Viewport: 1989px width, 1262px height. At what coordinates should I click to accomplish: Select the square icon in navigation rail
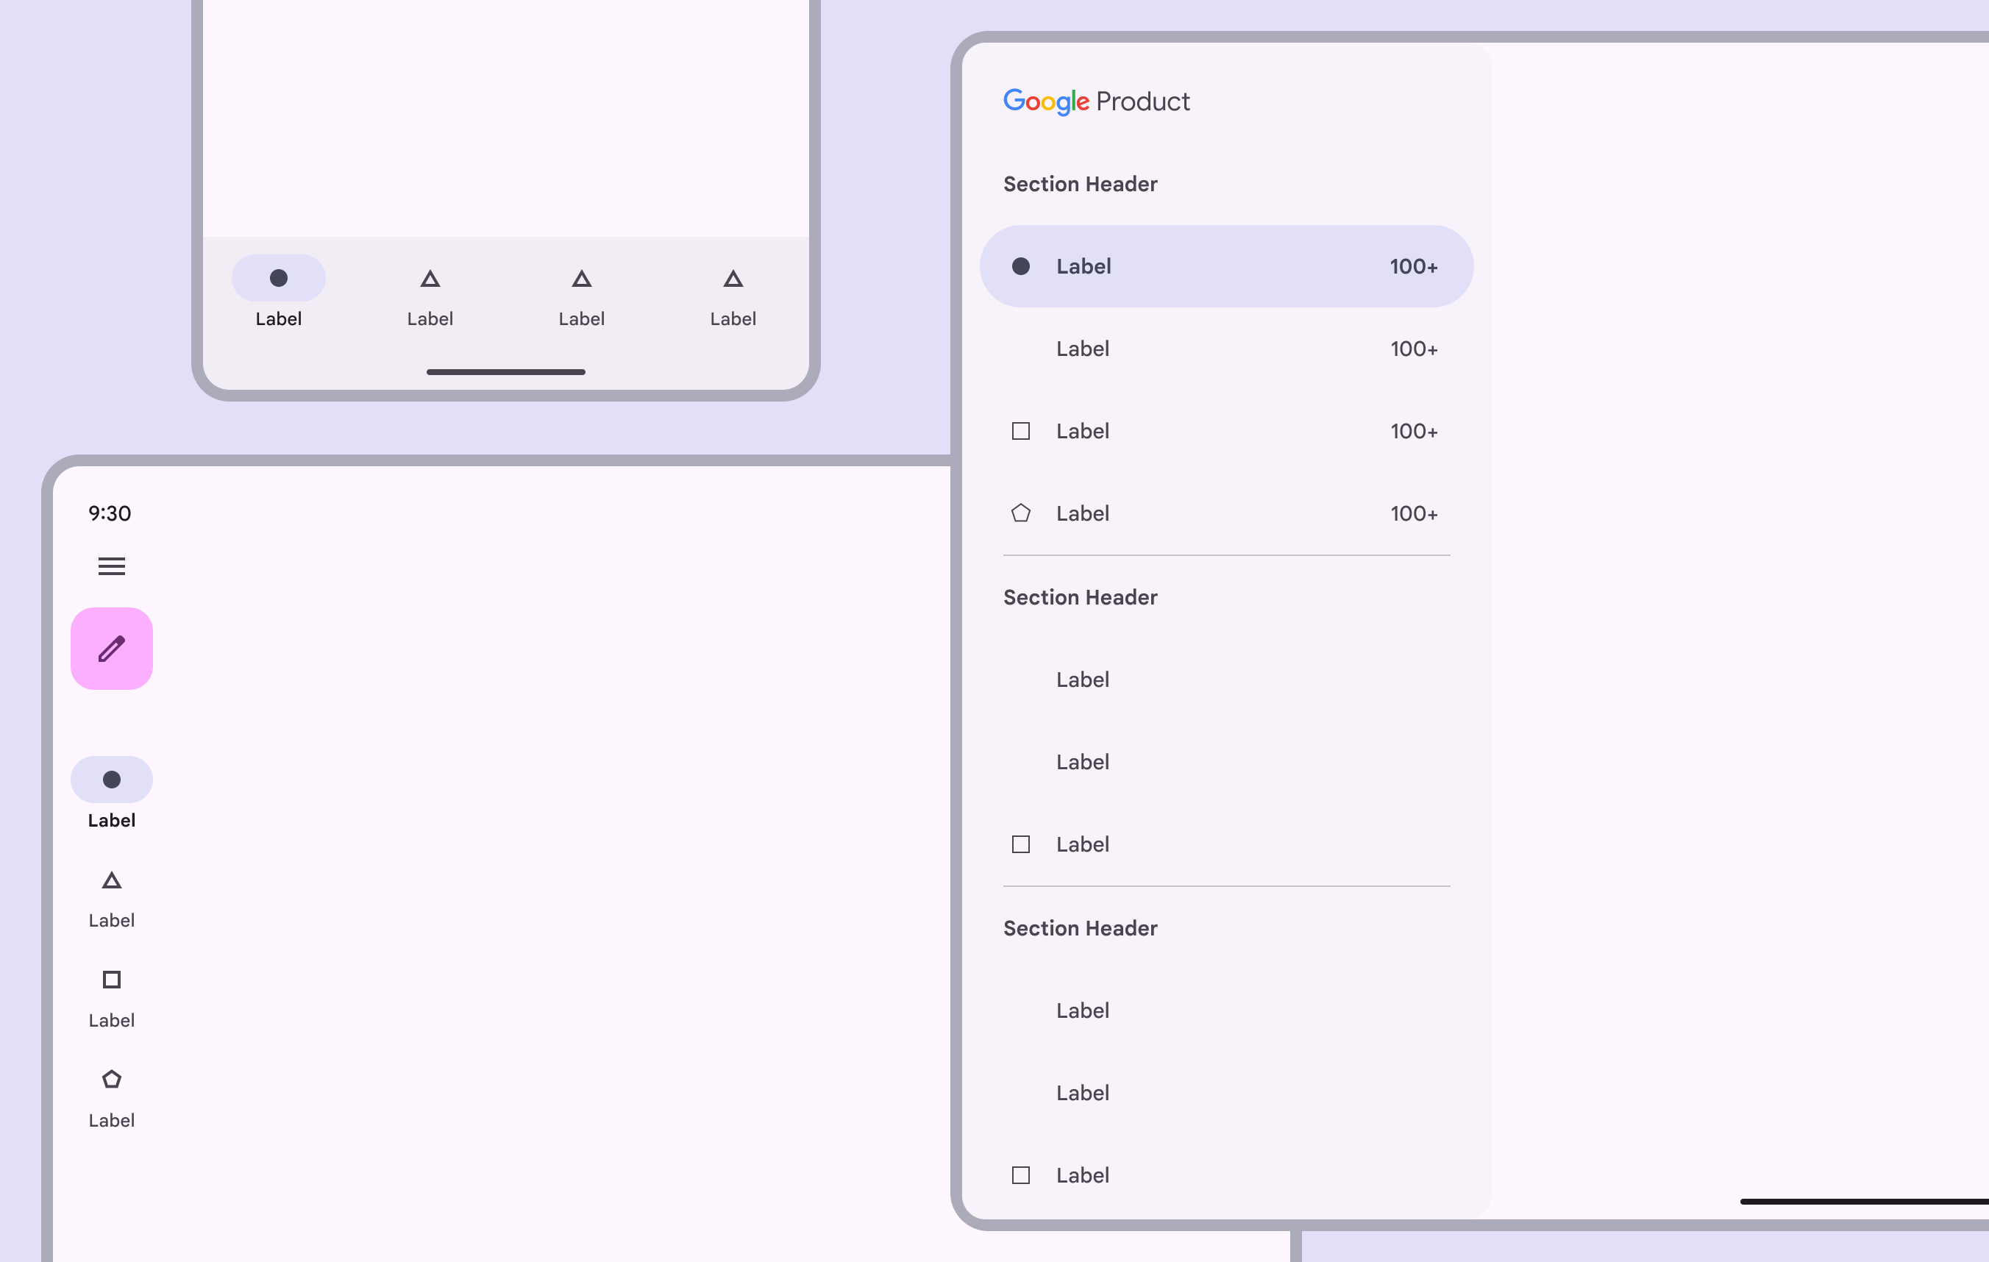coord(112,980)
